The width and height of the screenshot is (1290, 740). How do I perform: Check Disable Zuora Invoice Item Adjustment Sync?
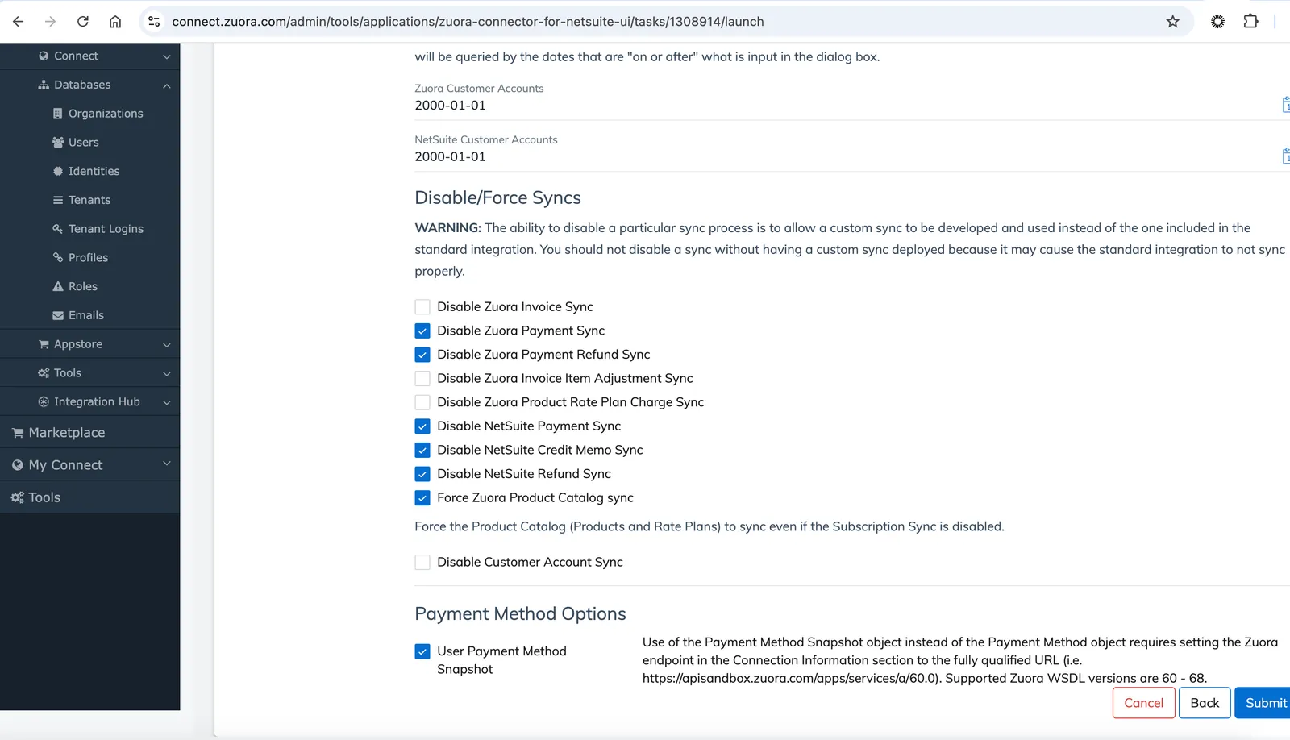[422, 378]
